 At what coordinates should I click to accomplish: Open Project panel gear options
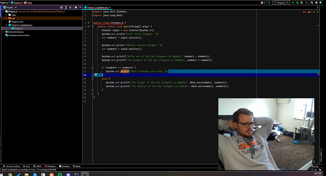(x=76, y=7)
